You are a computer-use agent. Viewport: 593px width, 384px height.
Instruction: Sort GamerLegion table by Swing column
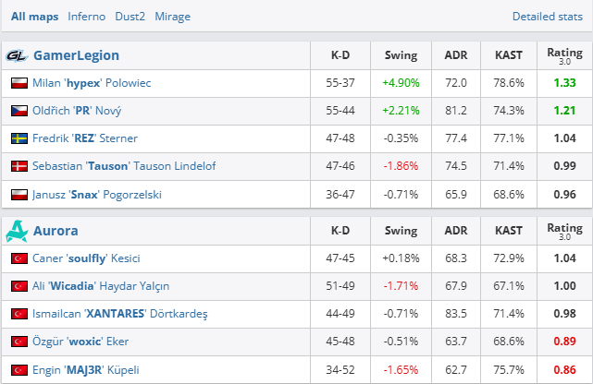coord(401,55)
